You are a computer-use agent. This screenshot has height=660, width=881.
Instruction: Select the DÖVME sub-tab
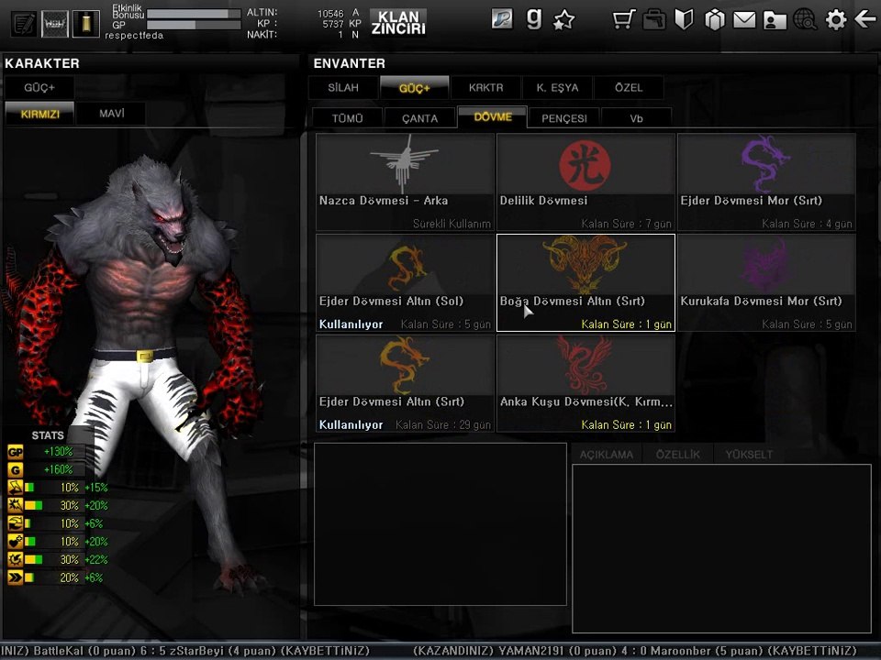coord(492,117)
